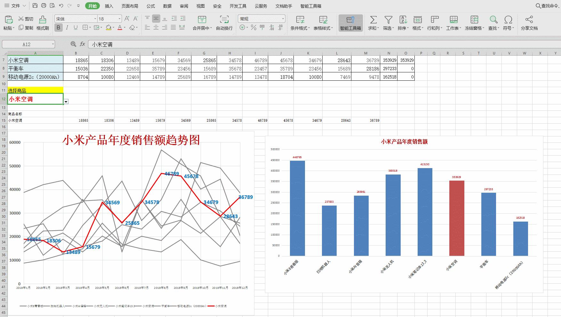The image size is (561, 317).
Task: Decrease decimal places
Action: (x=280, y=28)
